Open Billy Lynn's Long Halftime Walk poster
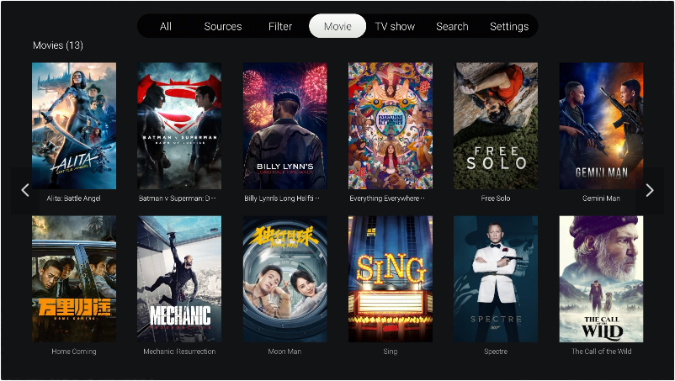Screen dimensions: 675x381 pyautogui.click(x=284, y=125)
